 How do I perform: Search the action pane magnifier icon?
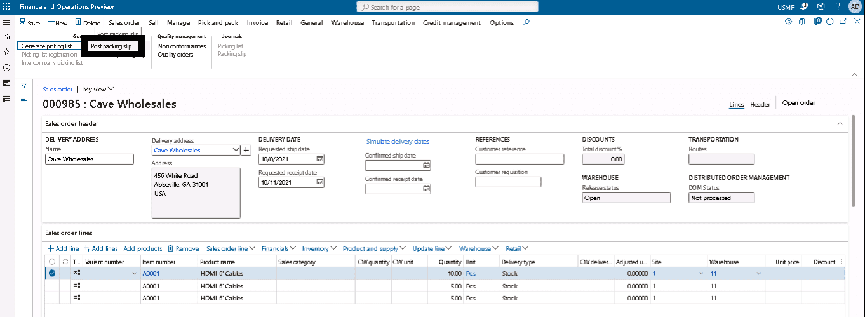(x=526, y=22)
